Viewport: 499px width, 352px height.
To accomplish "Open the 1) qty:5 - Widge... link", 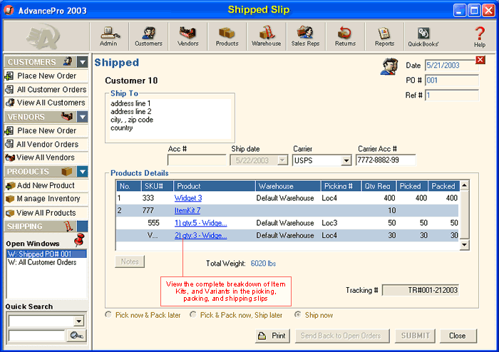I will click(201, 223).
